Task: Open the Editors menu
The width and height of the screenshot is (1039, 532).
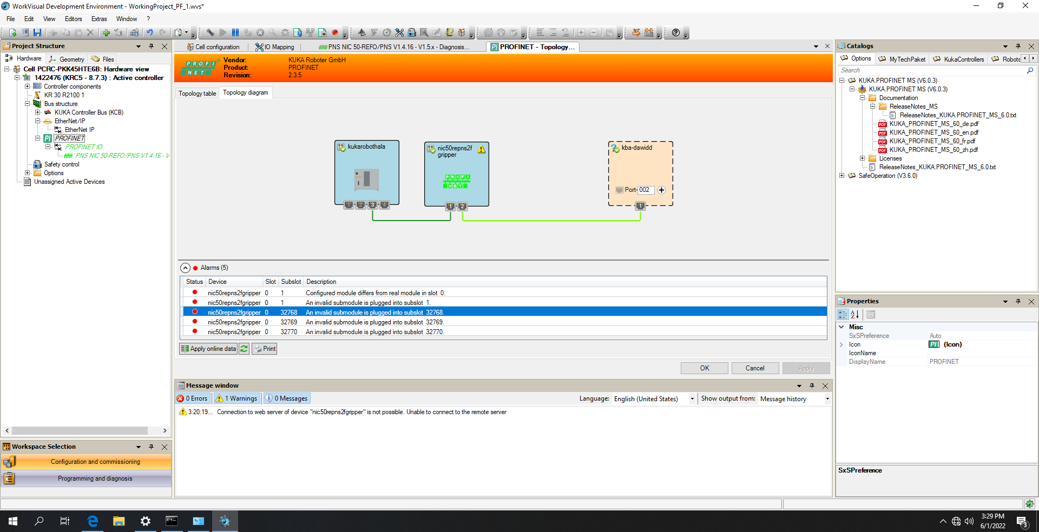Action: pos(73,19)
